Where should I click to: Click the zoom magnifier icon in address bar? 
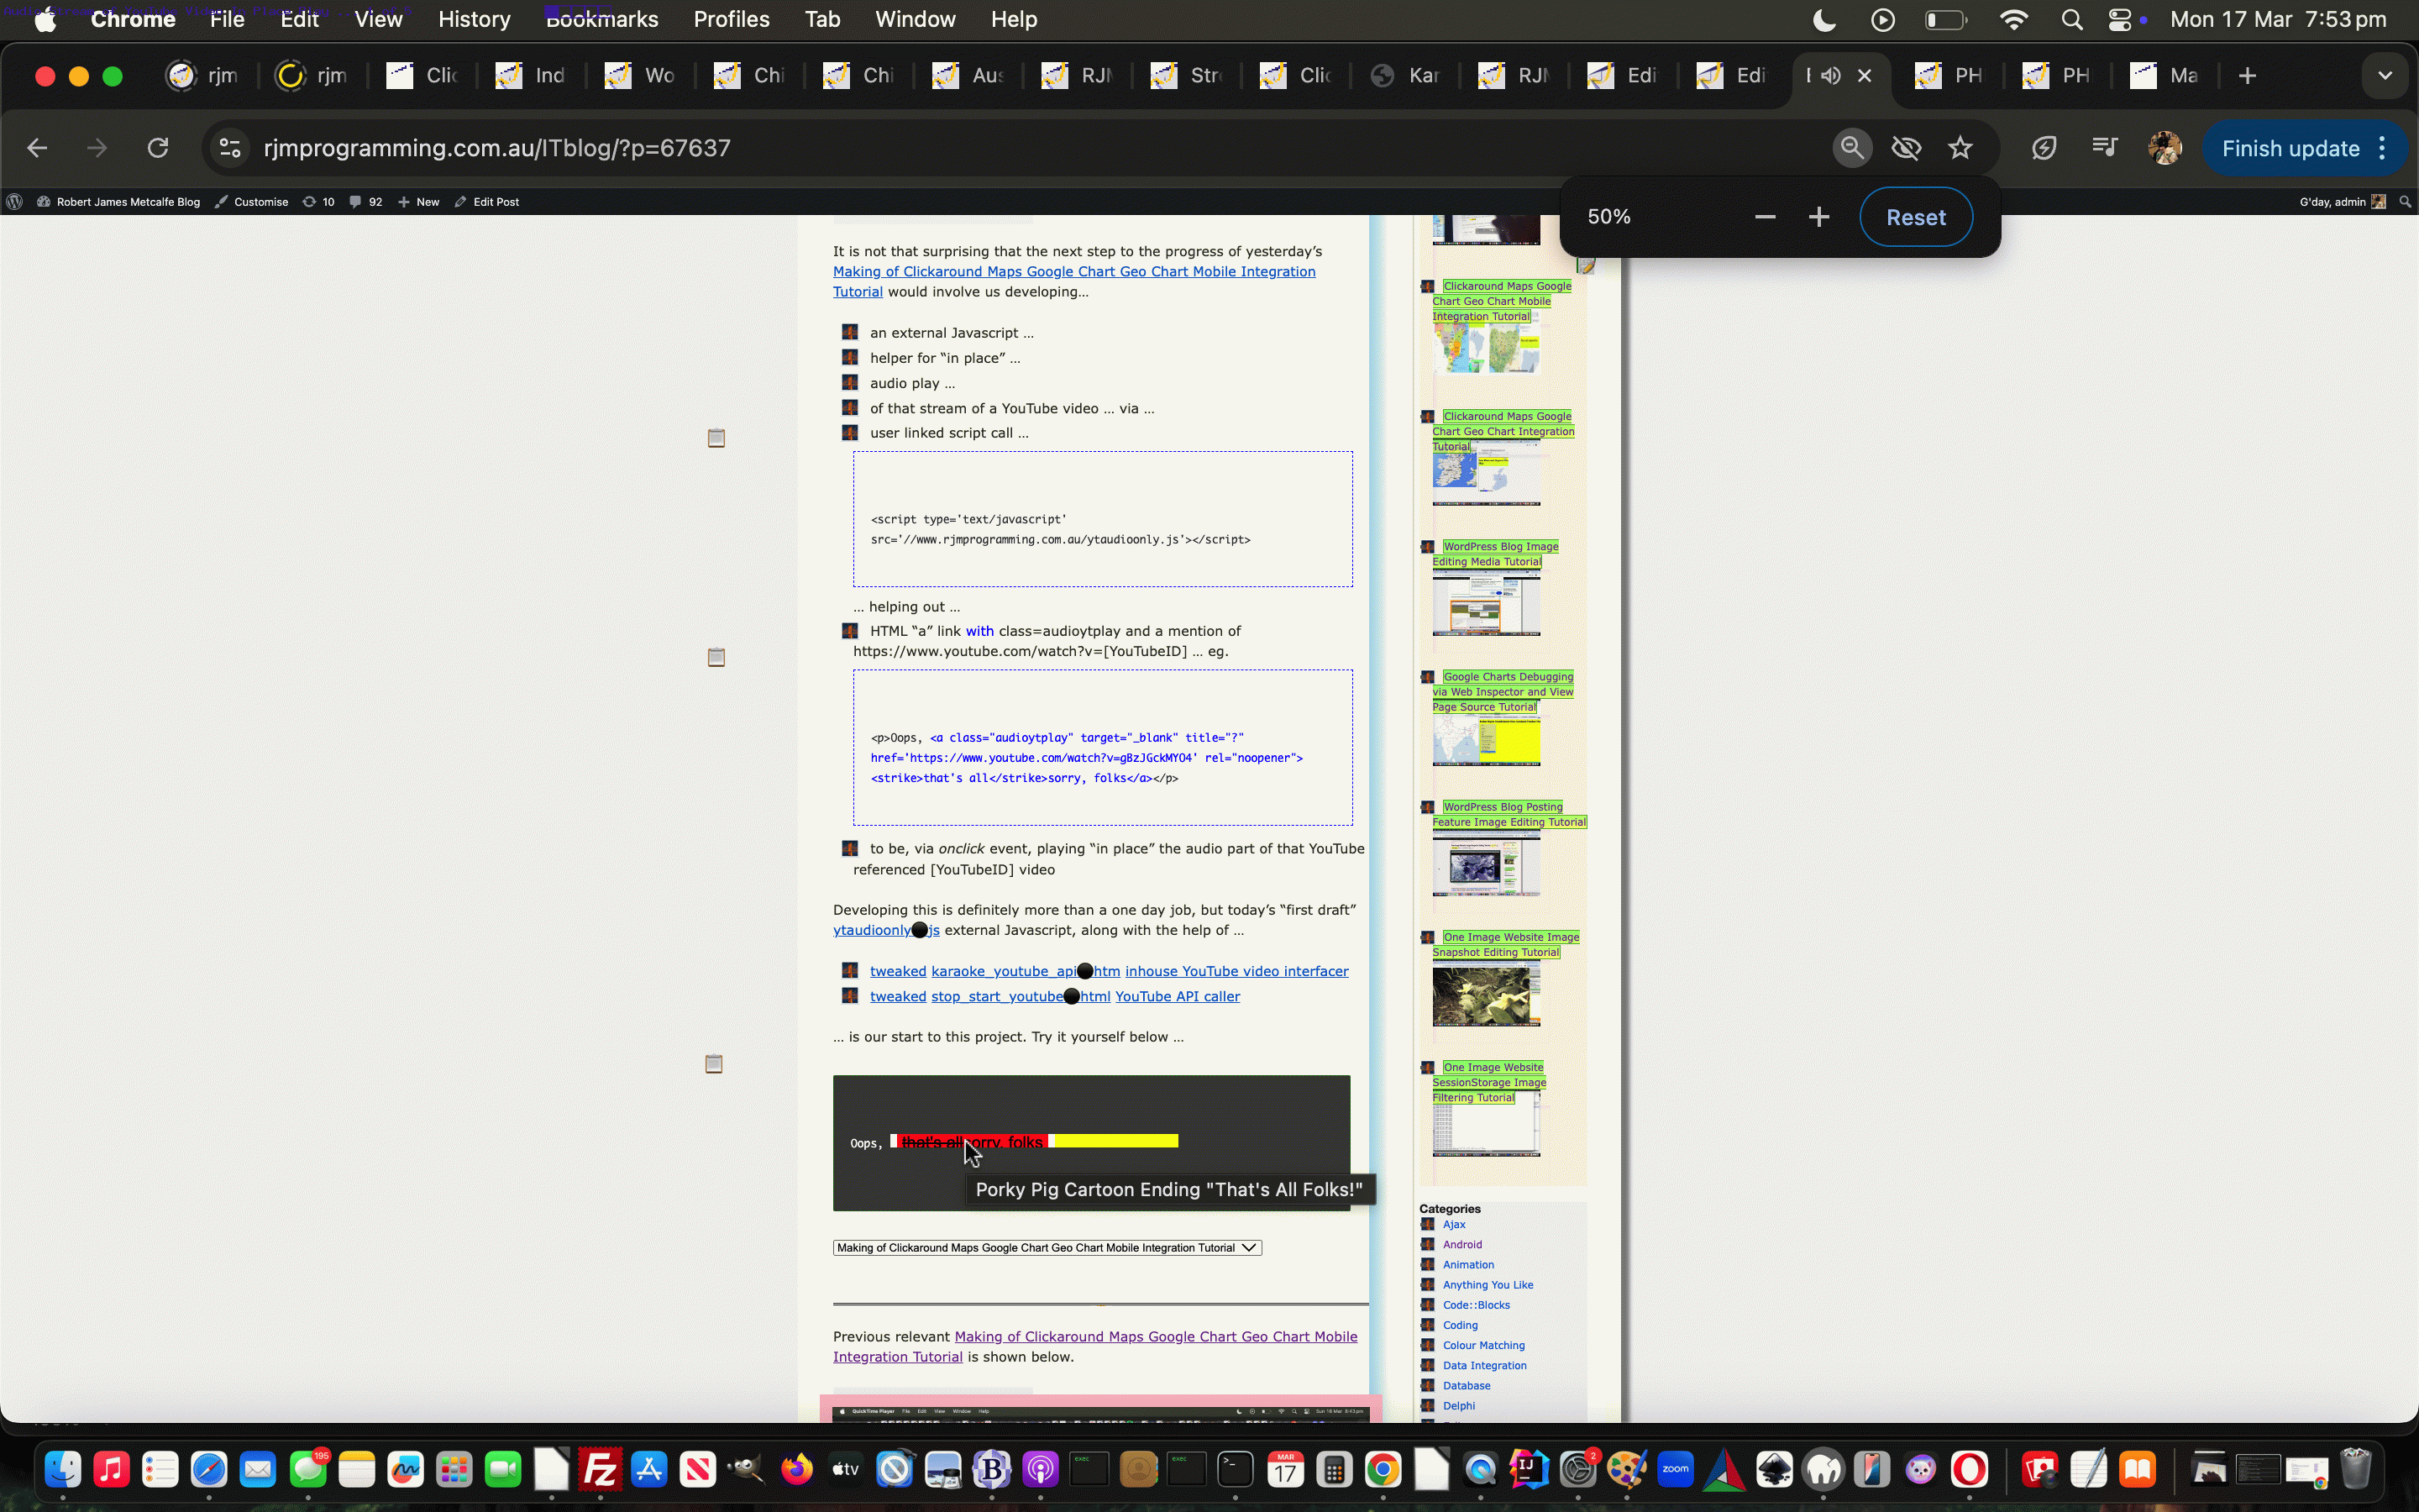pos(1851,148)
